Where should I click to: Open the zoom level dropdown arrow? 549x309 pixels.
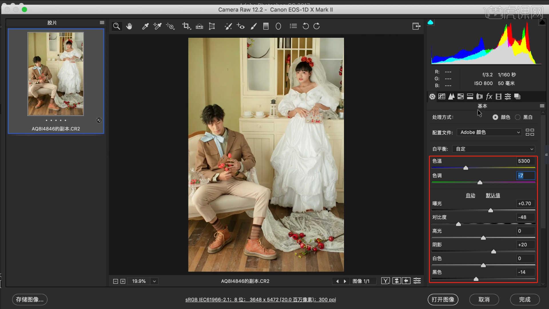(x=154, y=281)
